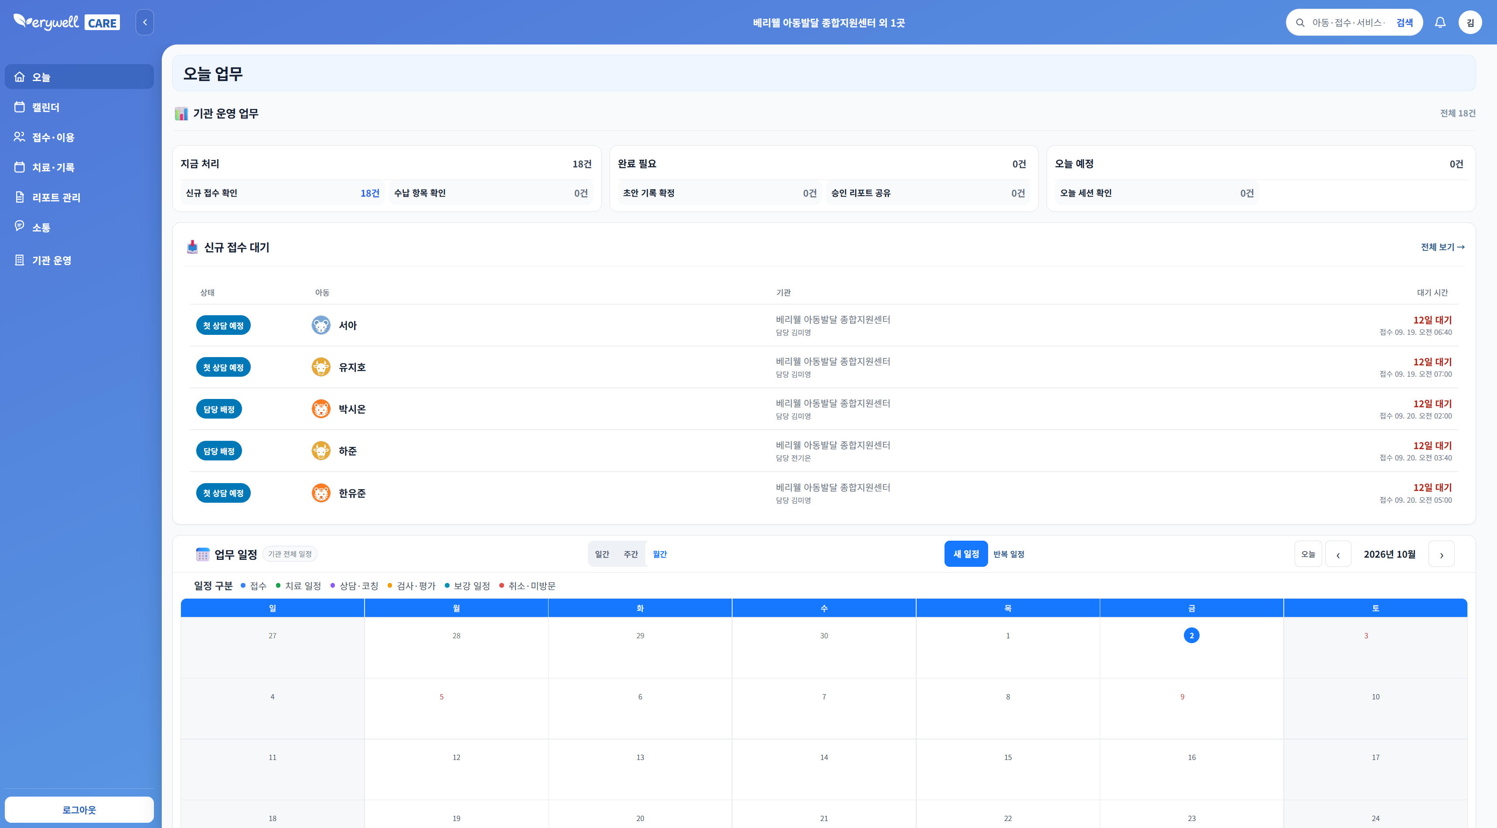This screenshot has height=828, width=1497.
Task: Open 리포트 관리 in the sidebar
Action: [x=79, y=198]
